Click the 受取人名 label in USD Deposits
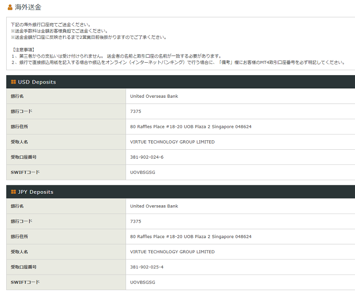355x295 pixels. [19, 142]
